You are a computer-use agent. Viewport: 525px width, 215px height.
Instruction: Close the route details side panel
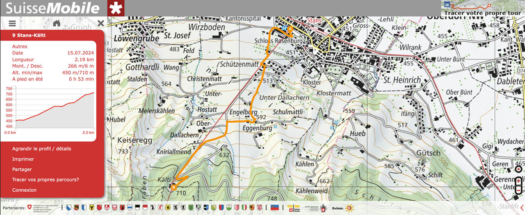pyautogui.click(x=100, y=23)
